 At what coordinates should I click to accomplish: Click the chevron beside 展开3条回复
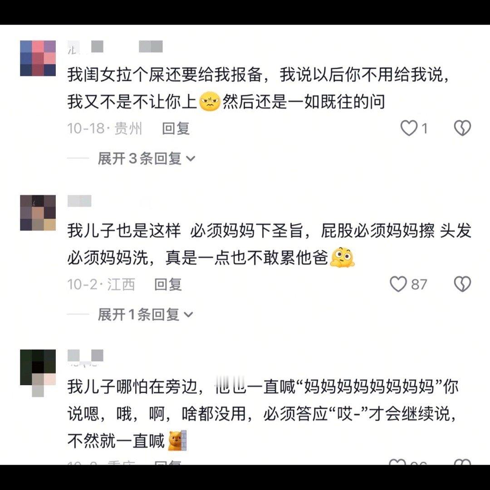tap(190, 159)
